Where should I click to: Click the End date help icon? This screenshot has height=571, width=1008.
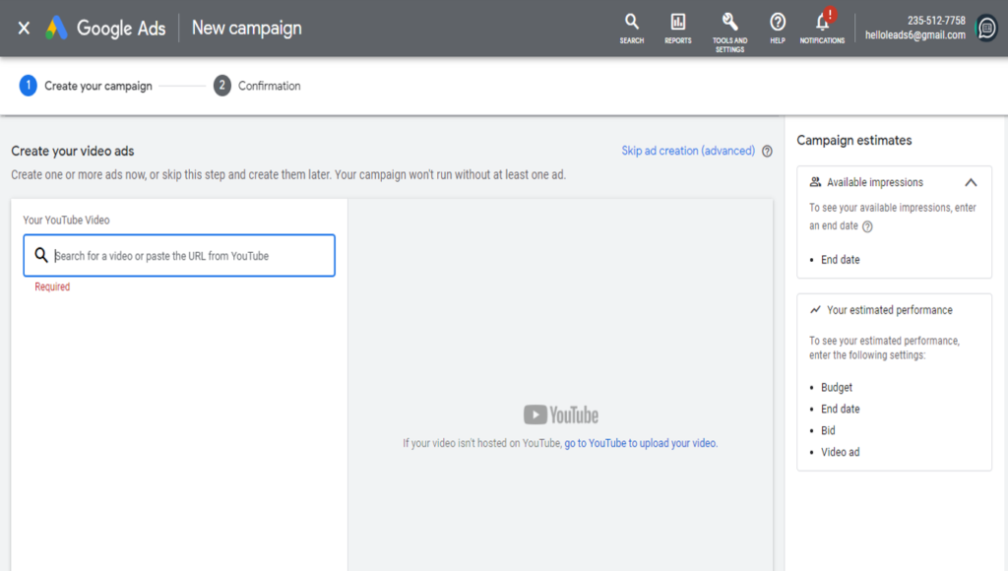[867, 226]
